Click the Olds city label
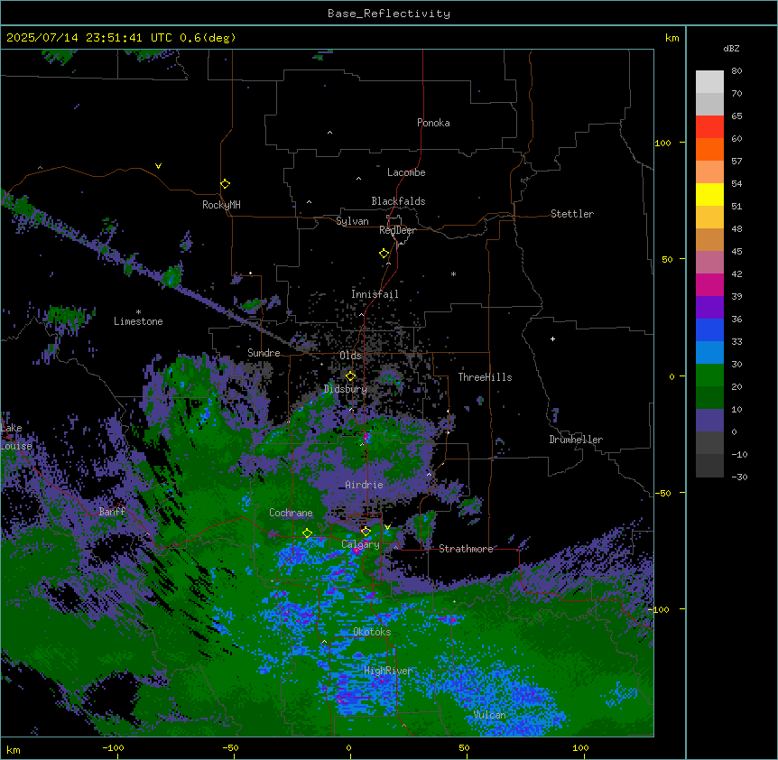 pyautogui.click(x=350, y=356)
